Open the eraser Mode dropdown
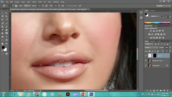Viewport: 172px width, 97px height. point(27,6)
